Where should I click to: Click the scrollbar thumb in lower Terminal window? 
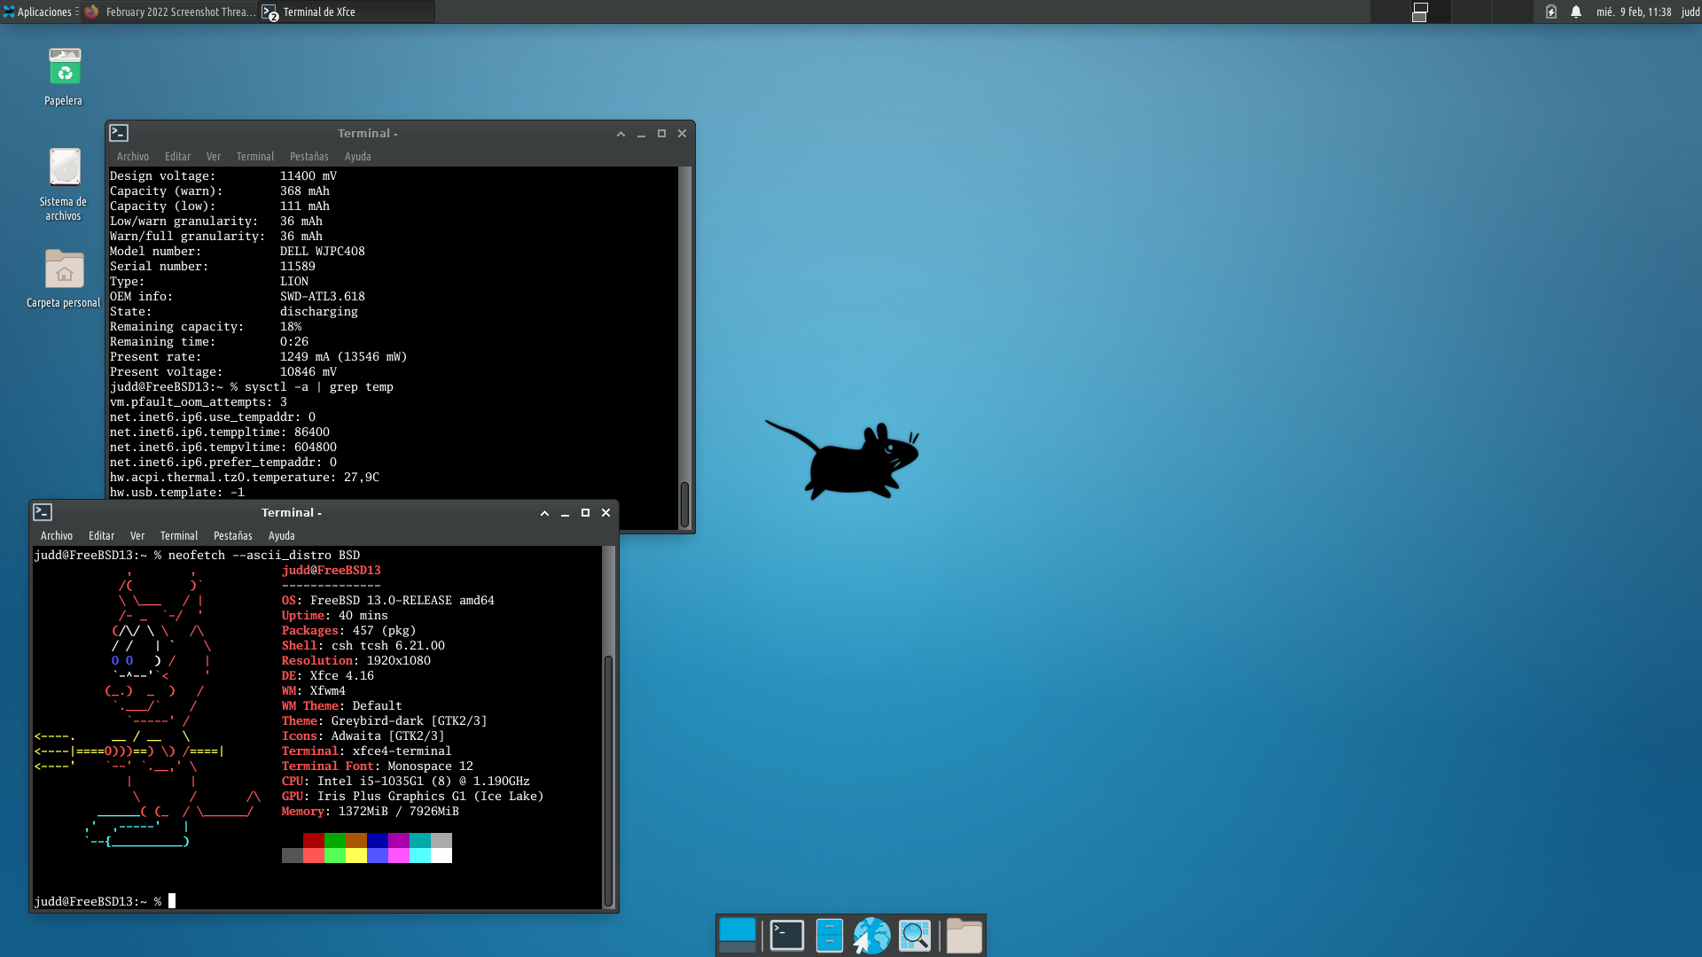click(608, 781)
